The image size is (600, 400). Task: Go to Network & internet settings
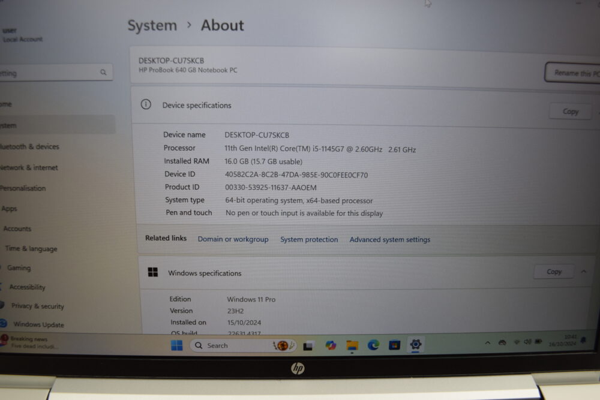29,167
